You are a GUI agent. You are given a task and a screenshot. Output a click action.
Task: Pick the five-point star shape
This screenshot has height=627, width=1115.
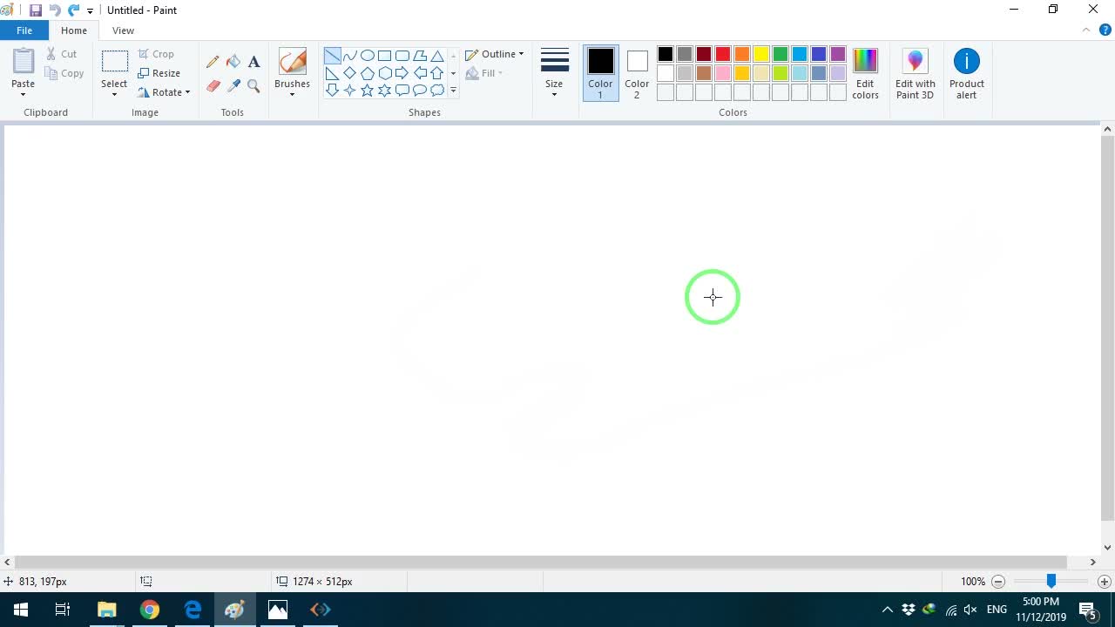click(x=368, y=90)
